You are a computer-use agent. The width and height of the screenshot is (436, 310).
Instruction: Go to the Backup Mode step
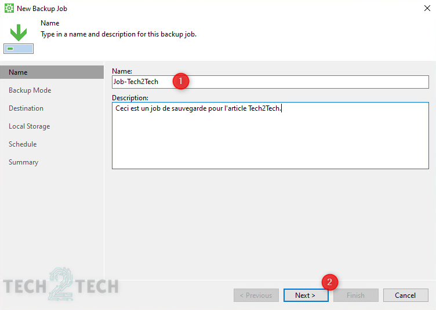(30, 90)
